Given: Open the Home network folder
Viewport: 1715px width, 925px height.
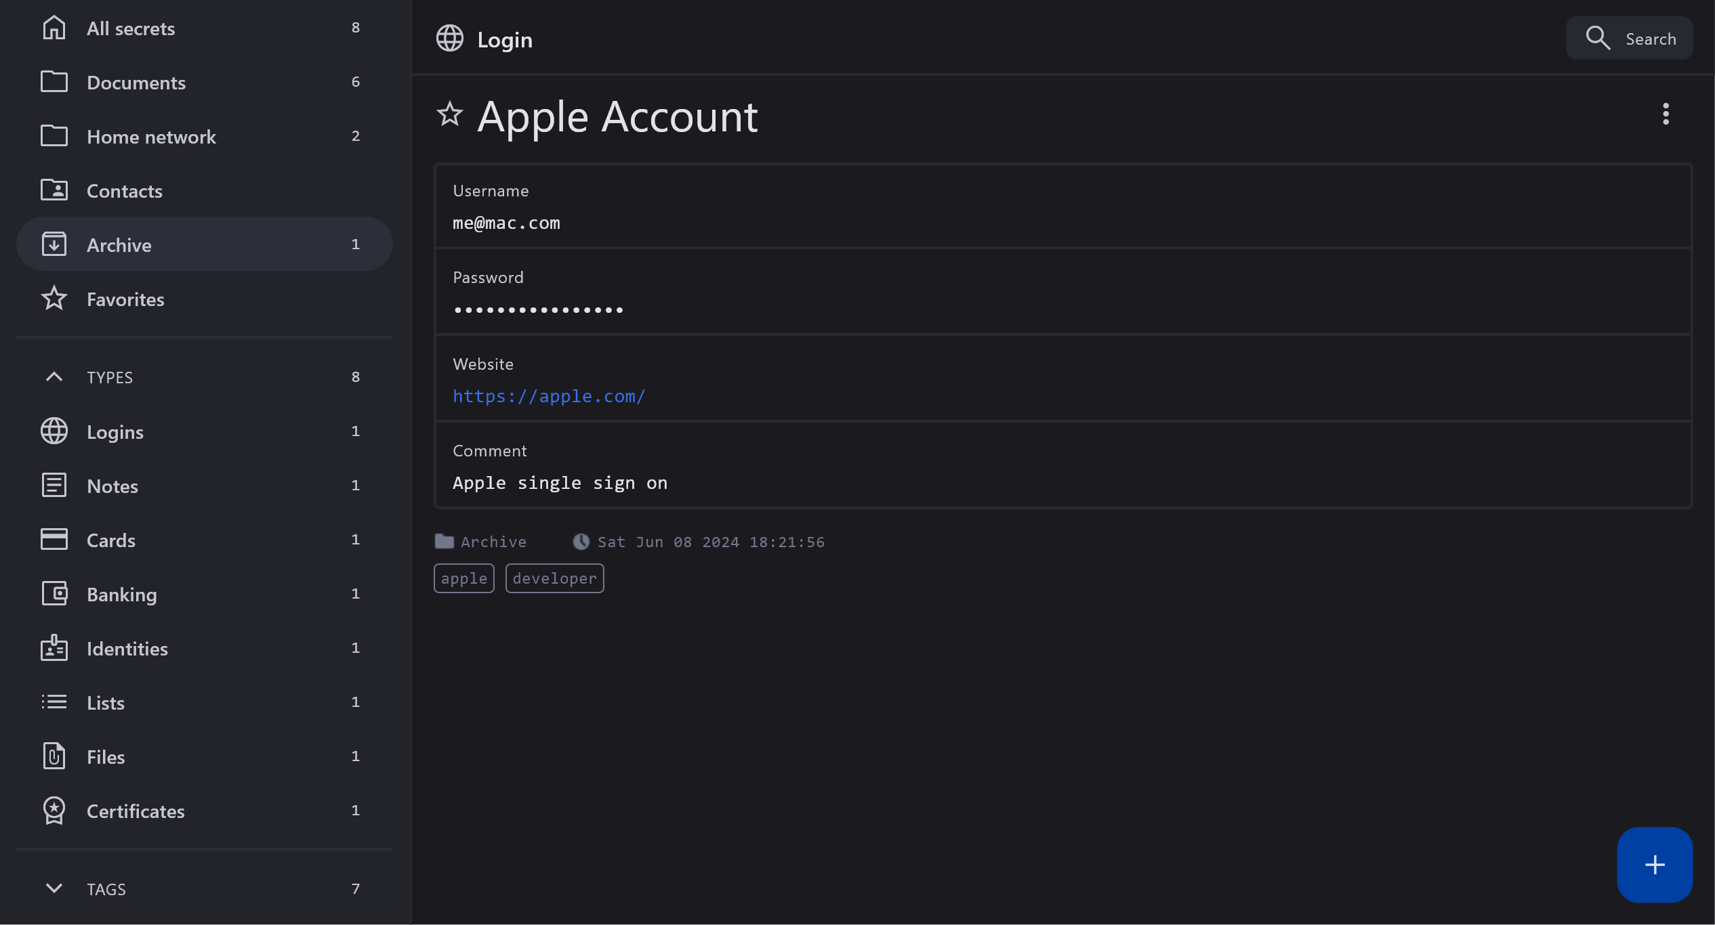Looking at the screenshot, I should (151, 136).
